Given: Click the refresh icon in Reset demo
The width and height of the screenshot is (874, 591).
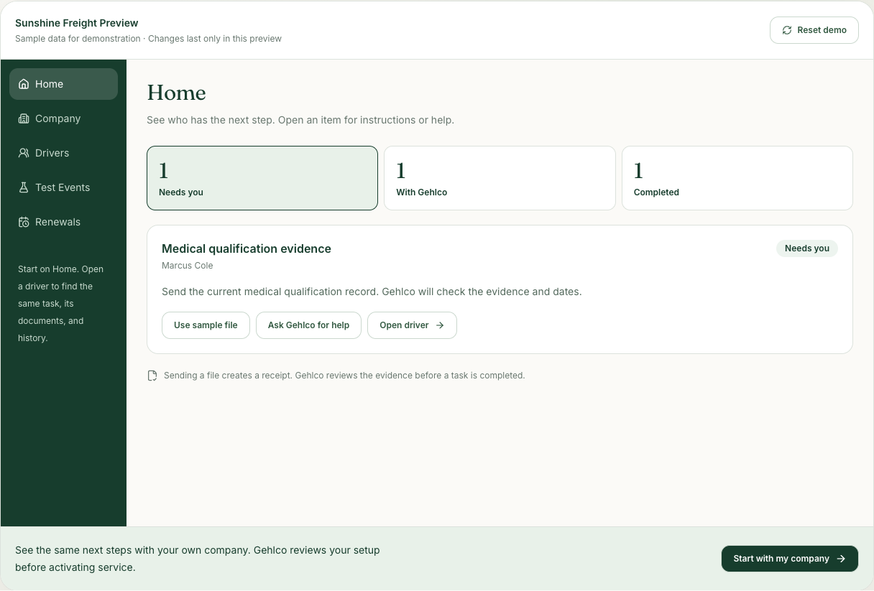Looking at the screenshot, I should coord(787,30).
